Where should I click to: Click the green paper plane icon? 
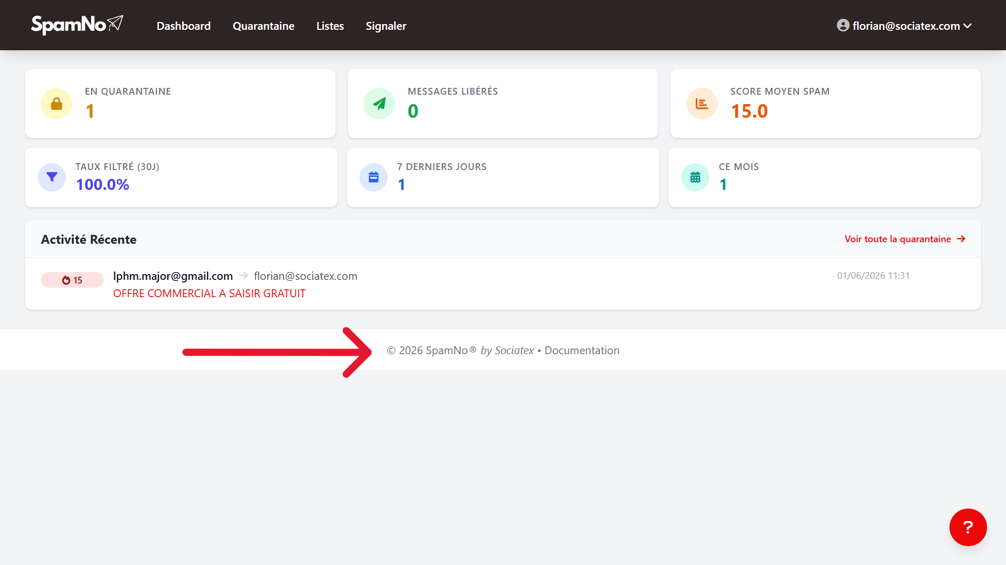[379, 104]
